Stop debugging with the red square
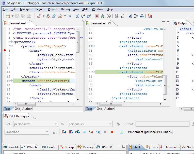Viewport: 194px width, 154px height. pos(112,132)
